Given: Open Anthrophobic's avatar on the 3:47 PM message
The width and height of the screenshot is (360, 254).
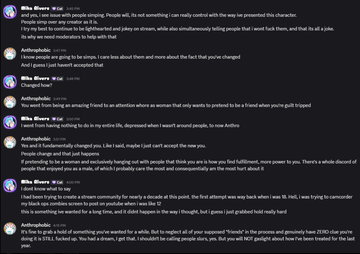Looking at the screenshot, I should (x=10, y=54).
